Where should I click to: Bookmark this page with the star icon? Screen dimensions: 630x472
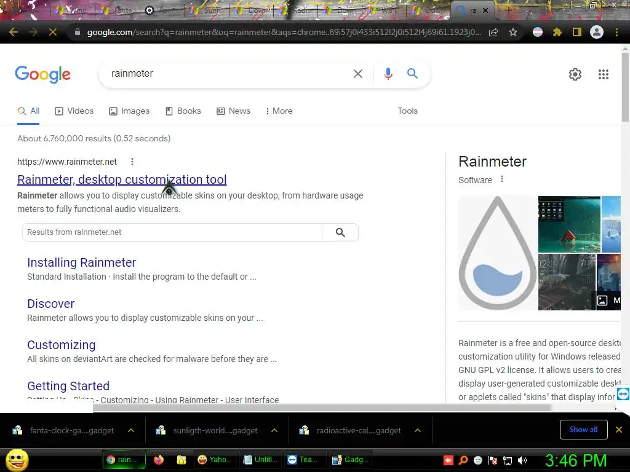tap(513, 32)
